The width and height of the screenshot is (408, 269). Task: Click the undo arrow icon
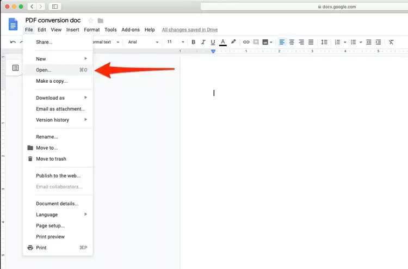click(x=13, y=42)
